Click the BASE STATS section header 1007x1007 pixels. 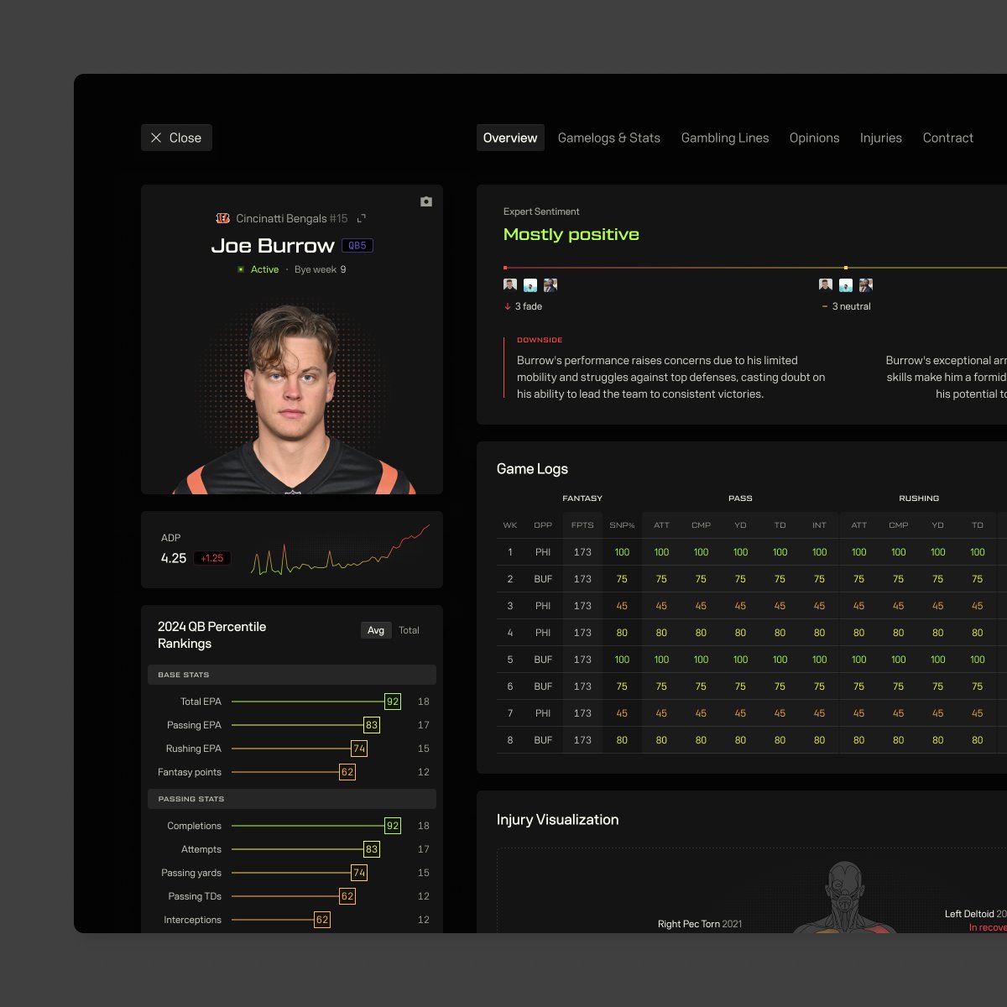[292, 675]
